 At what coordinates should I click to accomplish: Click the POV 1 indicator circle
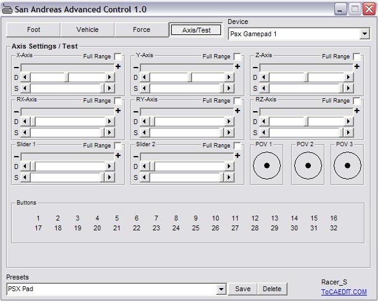click(267, 165)
